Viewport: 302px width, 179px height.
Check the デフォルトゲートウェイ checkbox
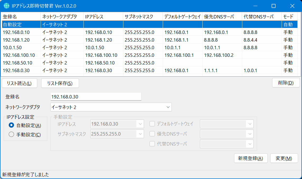click(x=152, y=124)
